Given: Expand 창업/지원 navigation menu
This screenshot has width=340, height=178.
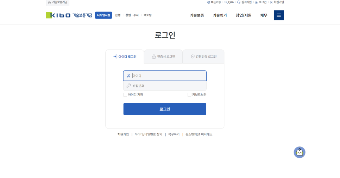Looking at the screenshot, I should point(244,15).
